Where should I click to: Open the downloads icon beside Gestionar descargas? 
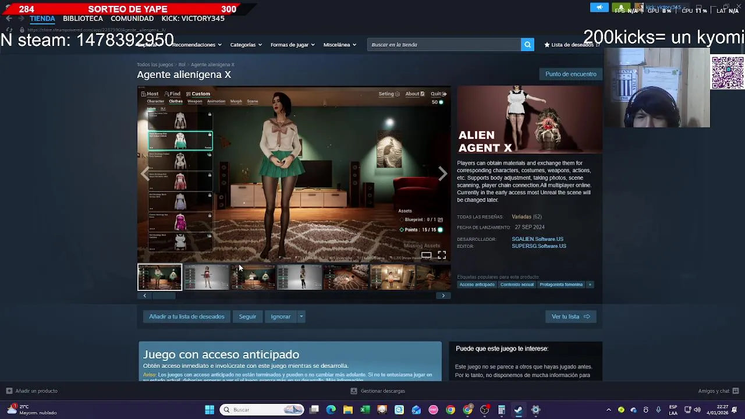click(x=354, y=391)
